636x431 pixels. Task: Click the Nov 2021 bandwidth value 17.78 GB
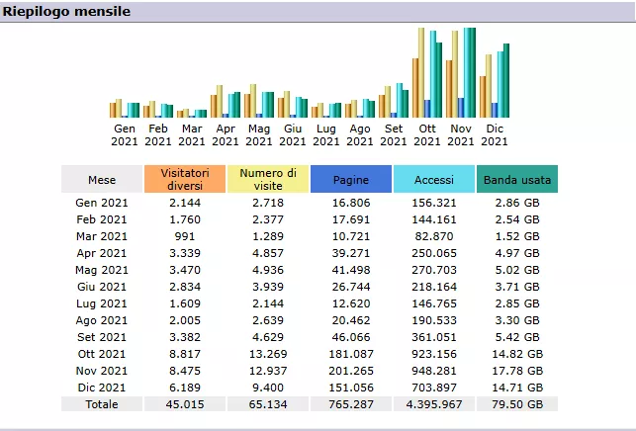(x=517, y=371)
